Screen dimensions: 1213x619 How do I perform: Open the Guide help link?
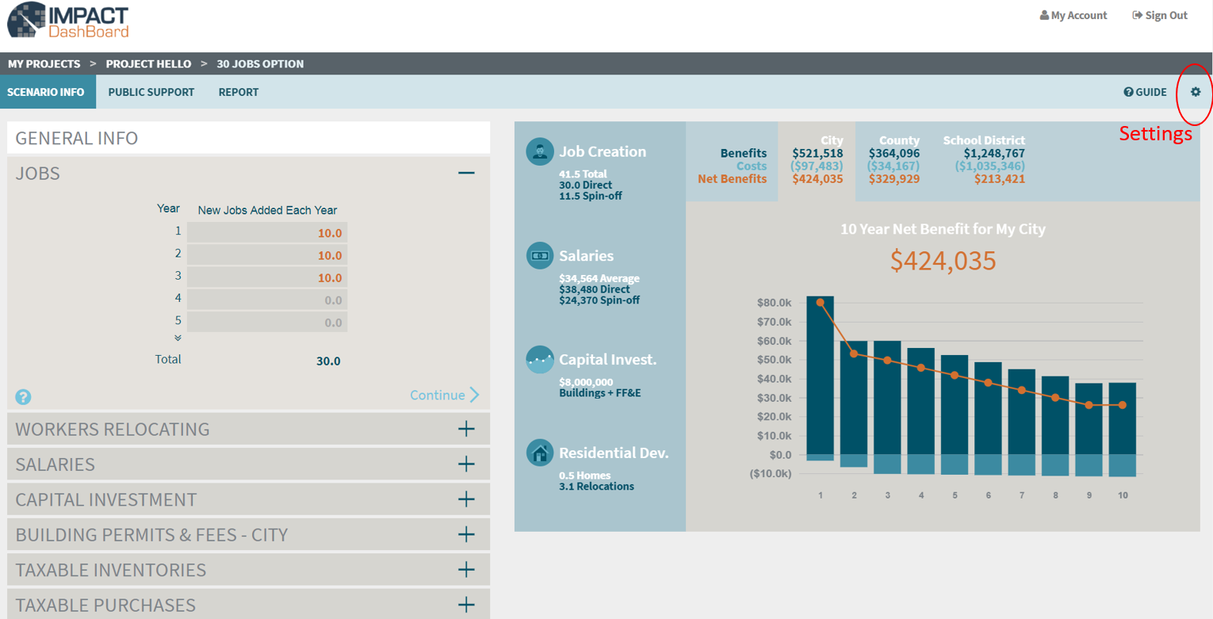[x=1145, y=92]
